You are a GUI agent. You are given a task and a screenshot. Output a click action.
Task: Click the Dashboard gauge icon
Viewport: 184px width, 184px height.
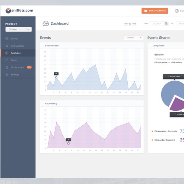pos(46,24)
